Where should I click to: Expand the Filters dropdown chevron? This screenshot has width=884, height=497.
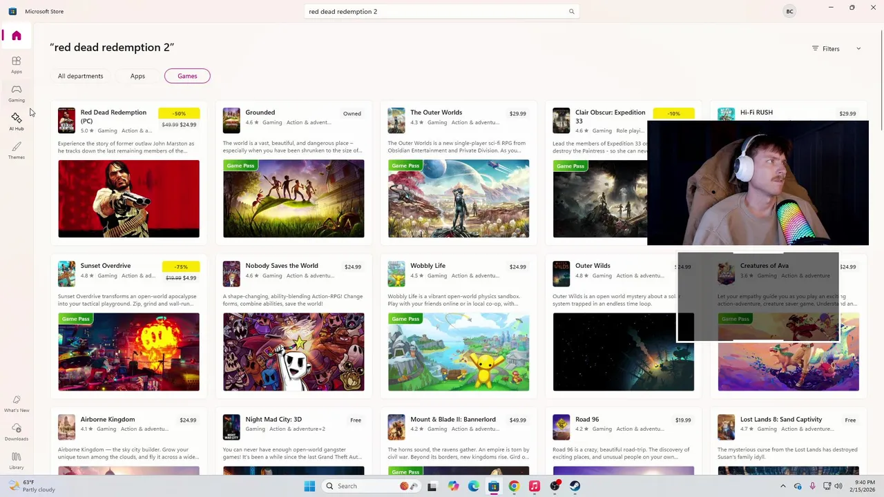coord(858,49)
